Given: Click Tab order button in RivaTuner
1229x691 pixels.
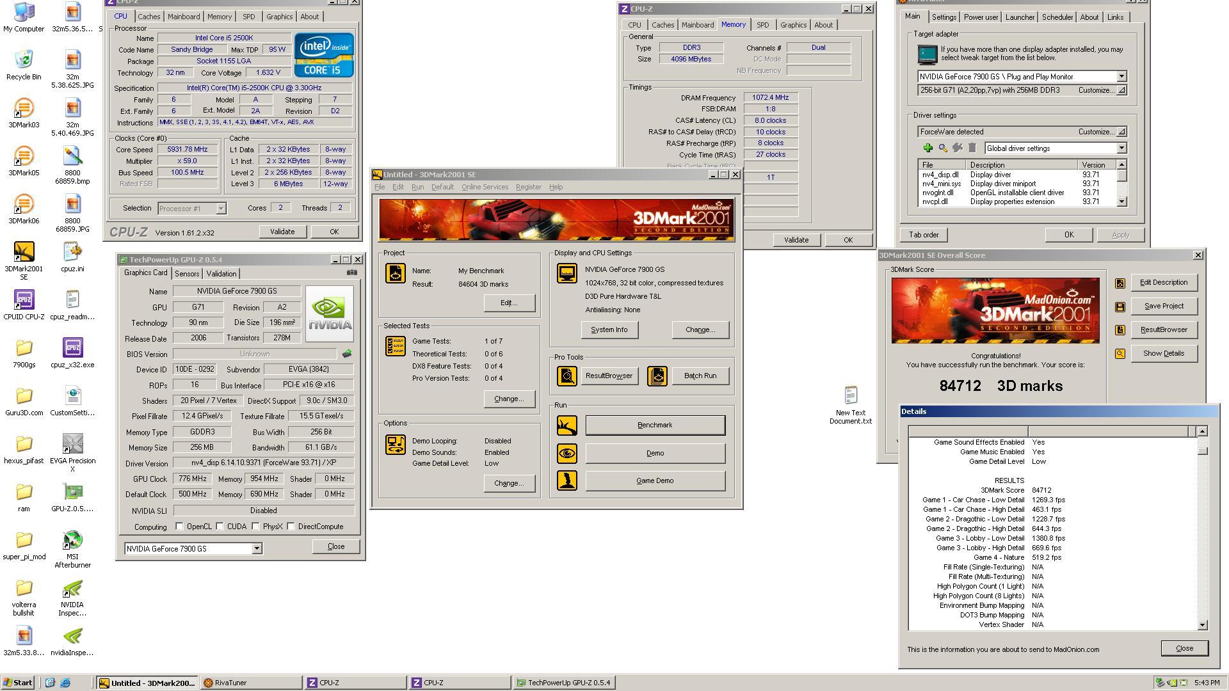Looking at the screenshot, I should coord(924,235).
